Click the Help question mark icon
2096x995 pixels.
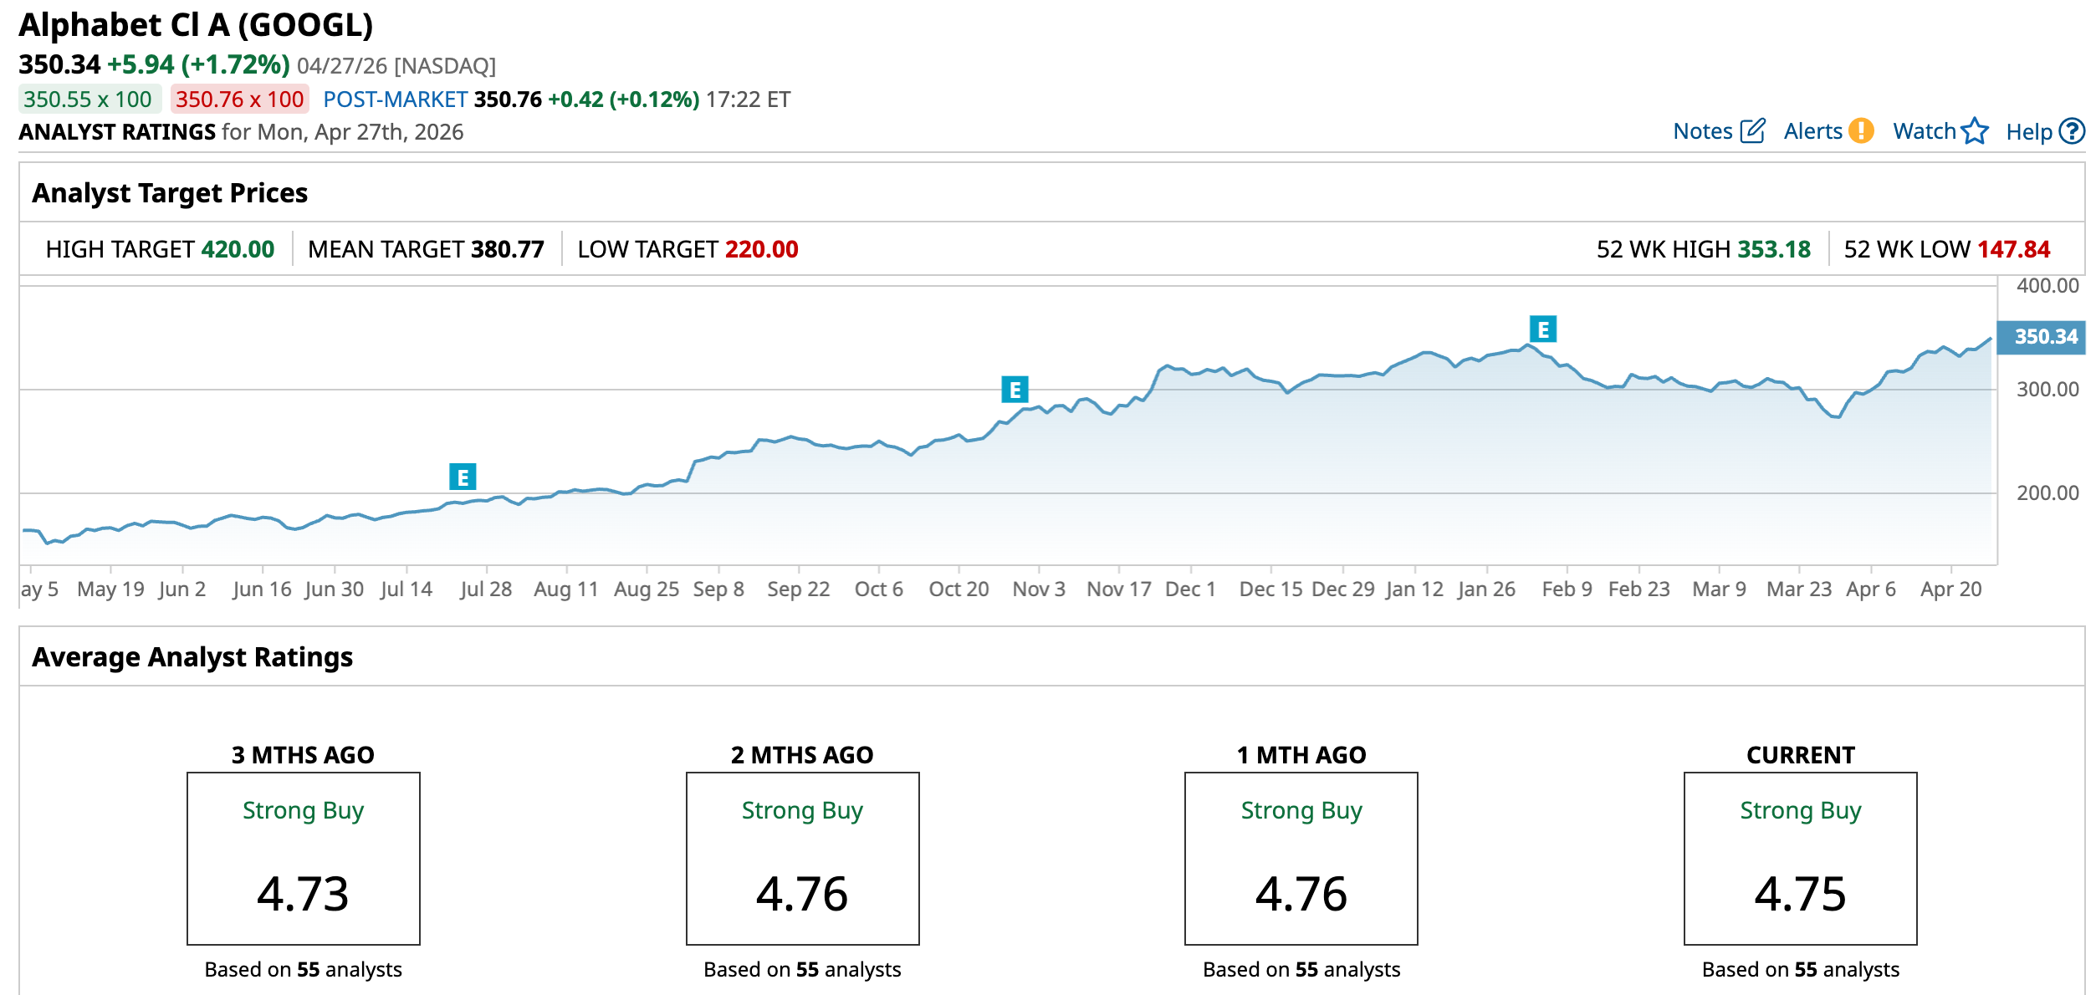pos(2072,131)
